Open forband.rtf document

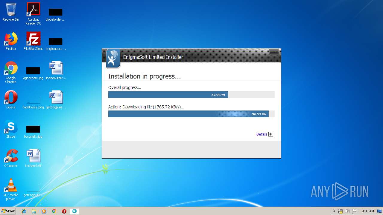pyautogui.click(x=33, y=158)
